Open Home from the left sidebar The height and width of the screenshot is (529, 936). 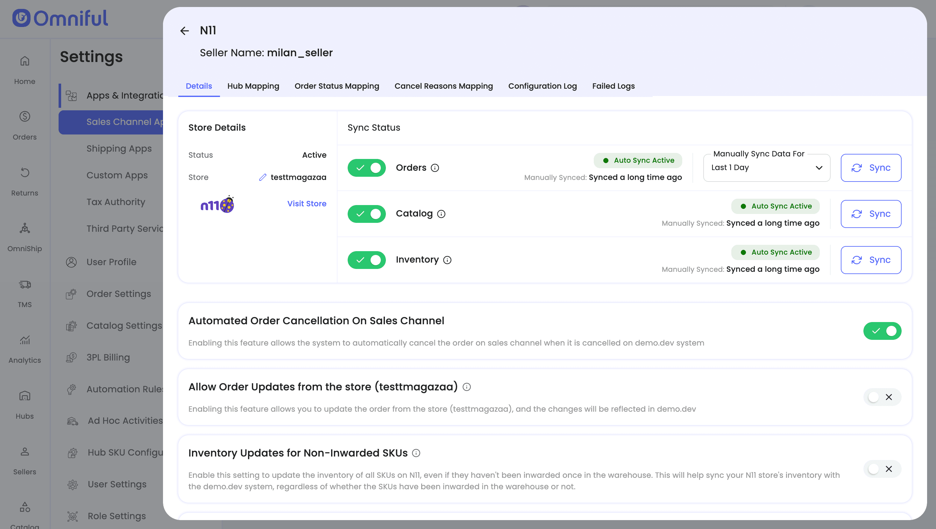tap(25, 69)
